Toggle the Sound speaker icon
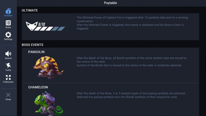This screenshot has height=116, width=206. coord(8,53)
